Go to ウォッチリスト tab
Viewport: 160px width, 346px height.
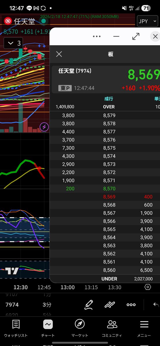16,329
